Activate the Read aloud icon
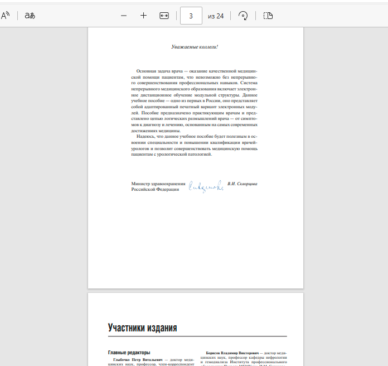Viewport: 388px width, 366px height. 5,16
